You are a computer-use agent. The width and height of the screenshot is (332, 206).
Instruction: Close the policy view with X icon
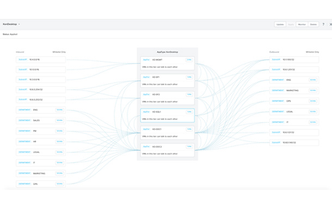click(330, 24)
